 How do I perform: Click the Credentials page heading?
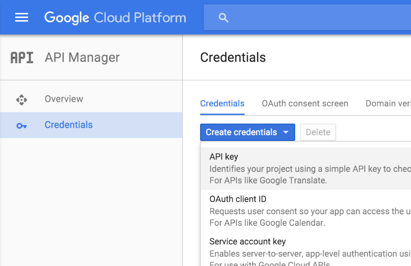[233, 57]
